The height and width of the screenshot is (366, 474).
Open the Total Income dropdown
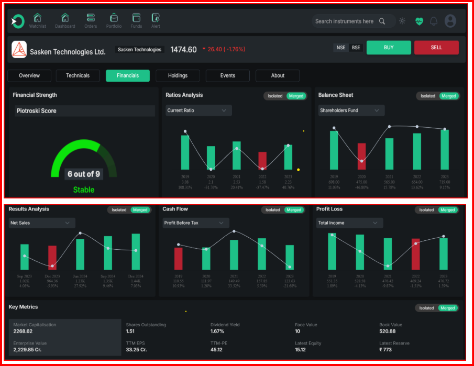(350, 223)
